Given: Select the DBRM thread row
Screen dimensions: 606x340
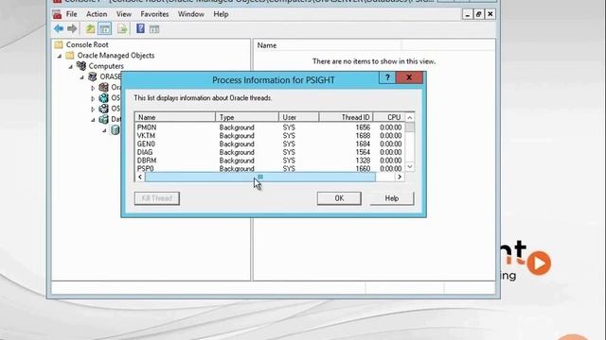Looking at the screenshot, I should [x=270, y=161].
